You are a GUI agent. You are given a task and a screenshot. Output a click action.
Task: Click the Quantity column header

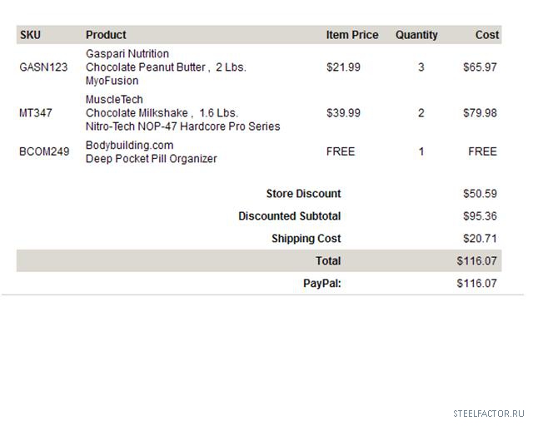[416, 35]
